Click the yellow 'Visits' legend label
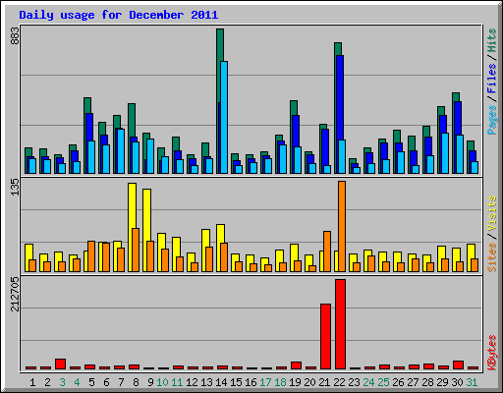This screenshot has width=503, height=393. click(x=492, y=213)
